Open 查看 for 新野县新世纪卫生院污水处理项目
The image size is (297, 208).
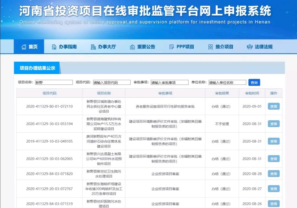[x=273, y=173]
